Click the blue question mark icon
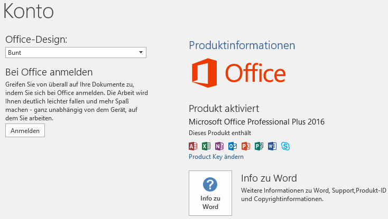This screenshot has height=219, width=388. (210, 184)
